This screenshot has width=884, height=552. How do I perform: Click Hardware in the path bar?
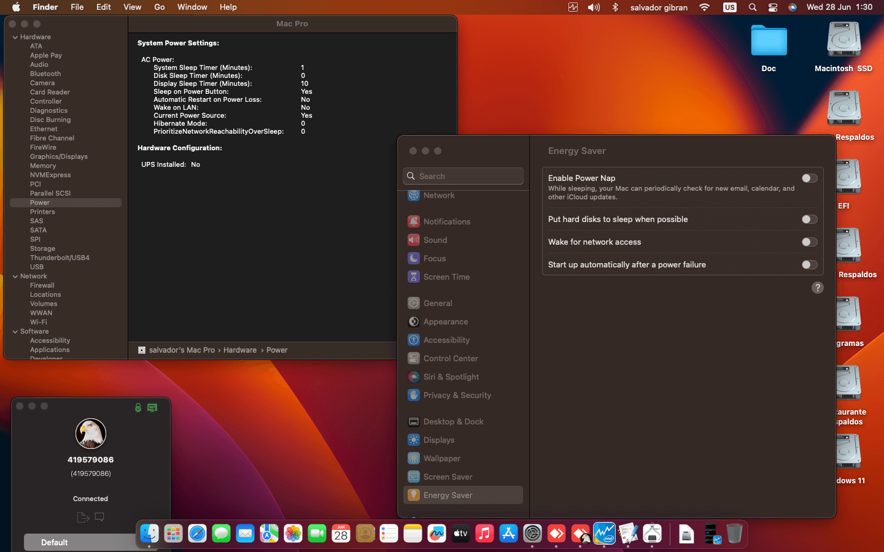pos(240,350)
